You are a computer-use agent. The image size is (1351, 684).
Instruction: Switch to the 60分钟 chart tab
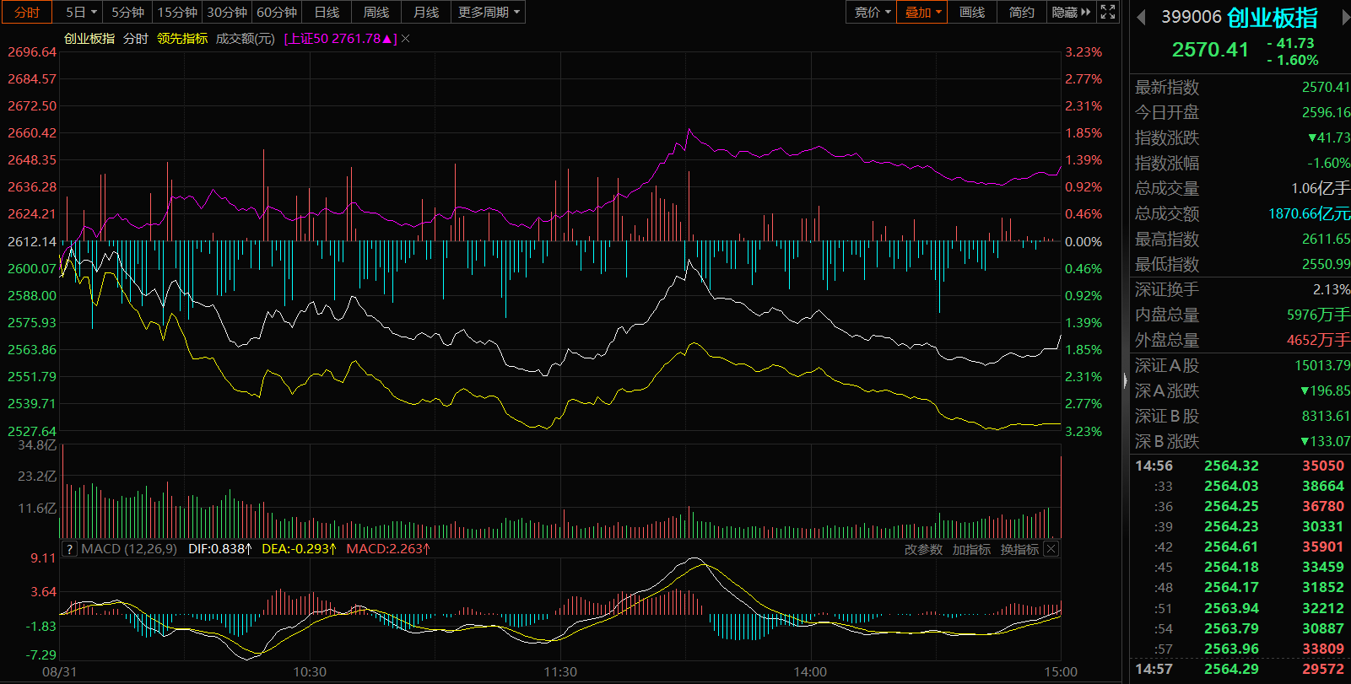277,12
